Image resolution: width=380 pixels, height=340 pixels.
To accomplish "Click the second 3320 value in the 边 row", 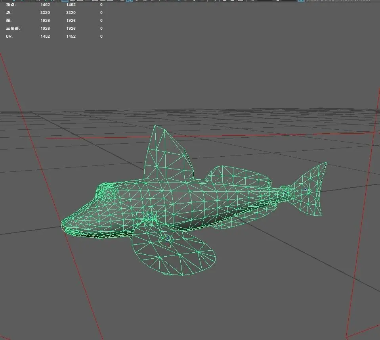I will tap(71, 12).
